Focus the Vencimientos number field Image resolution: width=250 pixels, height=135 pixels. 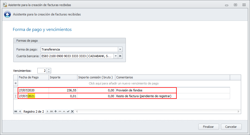tap(42, 71)
